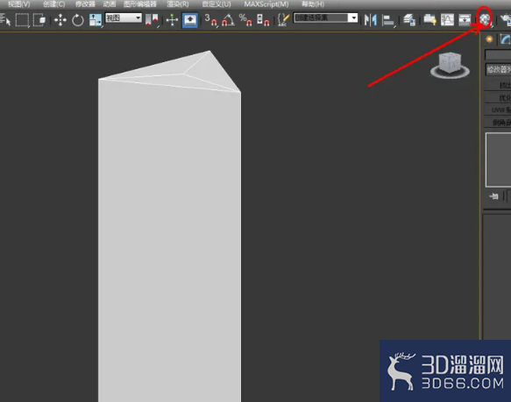Open the 修改器列表 modifier list dropdown
The width and height of the screenshot is (511, 402).
click(x=498, y=69)
